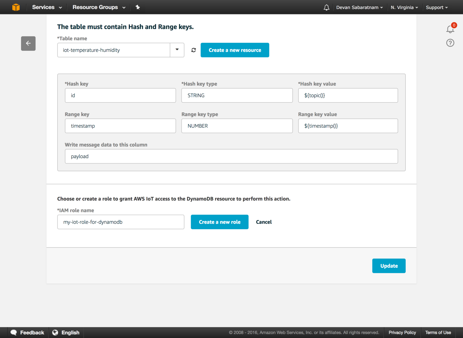Click the Cancel link
The image size is (463, 338).
264,222
